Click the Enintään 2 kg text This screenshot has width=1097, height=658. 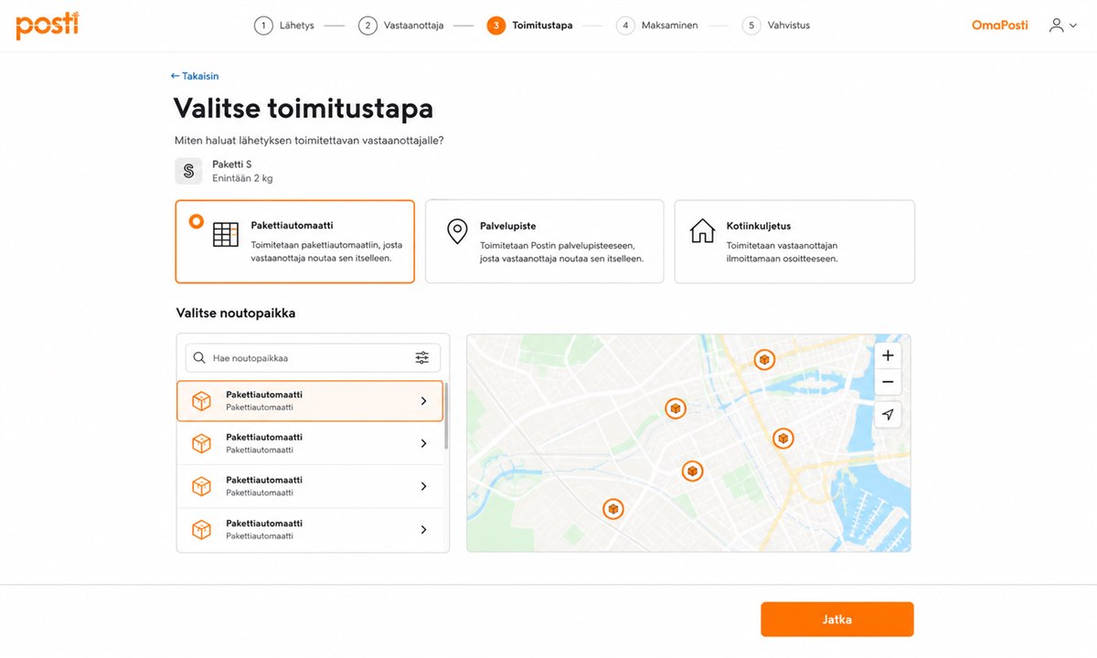[242, 178]
